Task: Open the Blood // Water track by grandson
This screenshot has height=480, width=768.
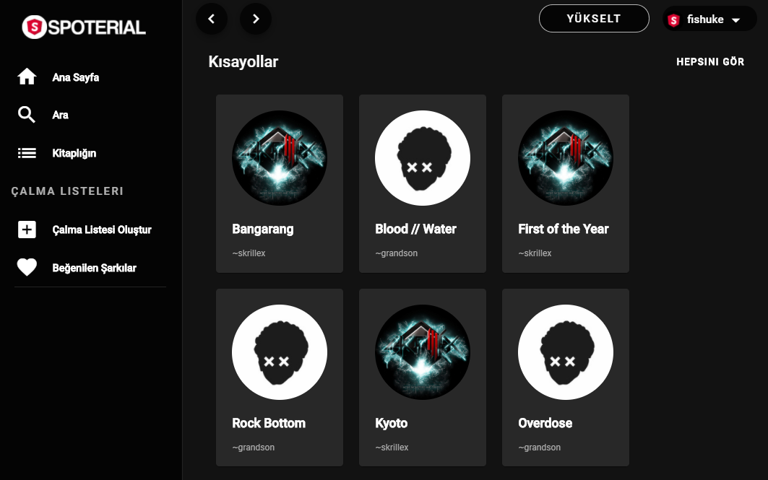Action: [422, 183]
